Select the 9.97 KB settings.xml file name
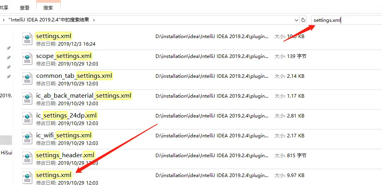The width and height of the screenshot is (382, 185). (x=54, y=175)
